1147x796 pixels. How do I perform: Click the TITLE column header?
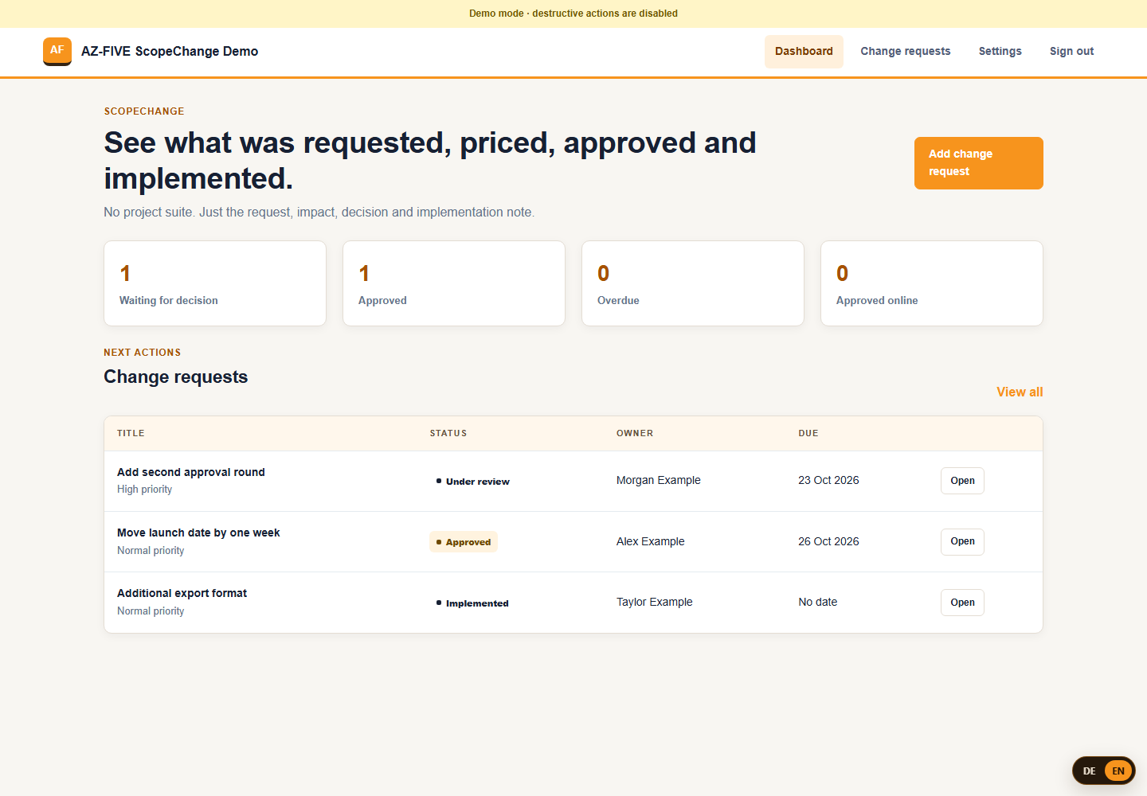tap(131, 433)
